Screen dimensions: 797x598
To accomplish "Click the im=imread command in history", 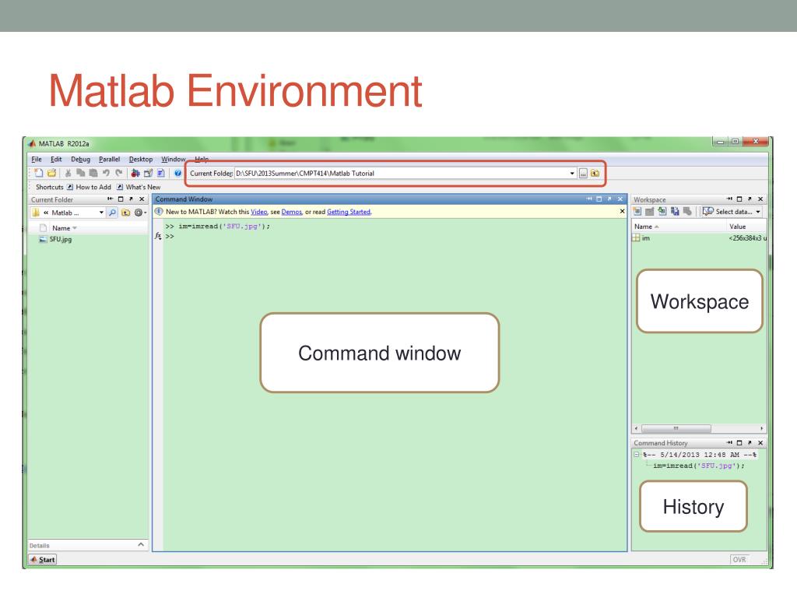I will click(x=699, y=466).
